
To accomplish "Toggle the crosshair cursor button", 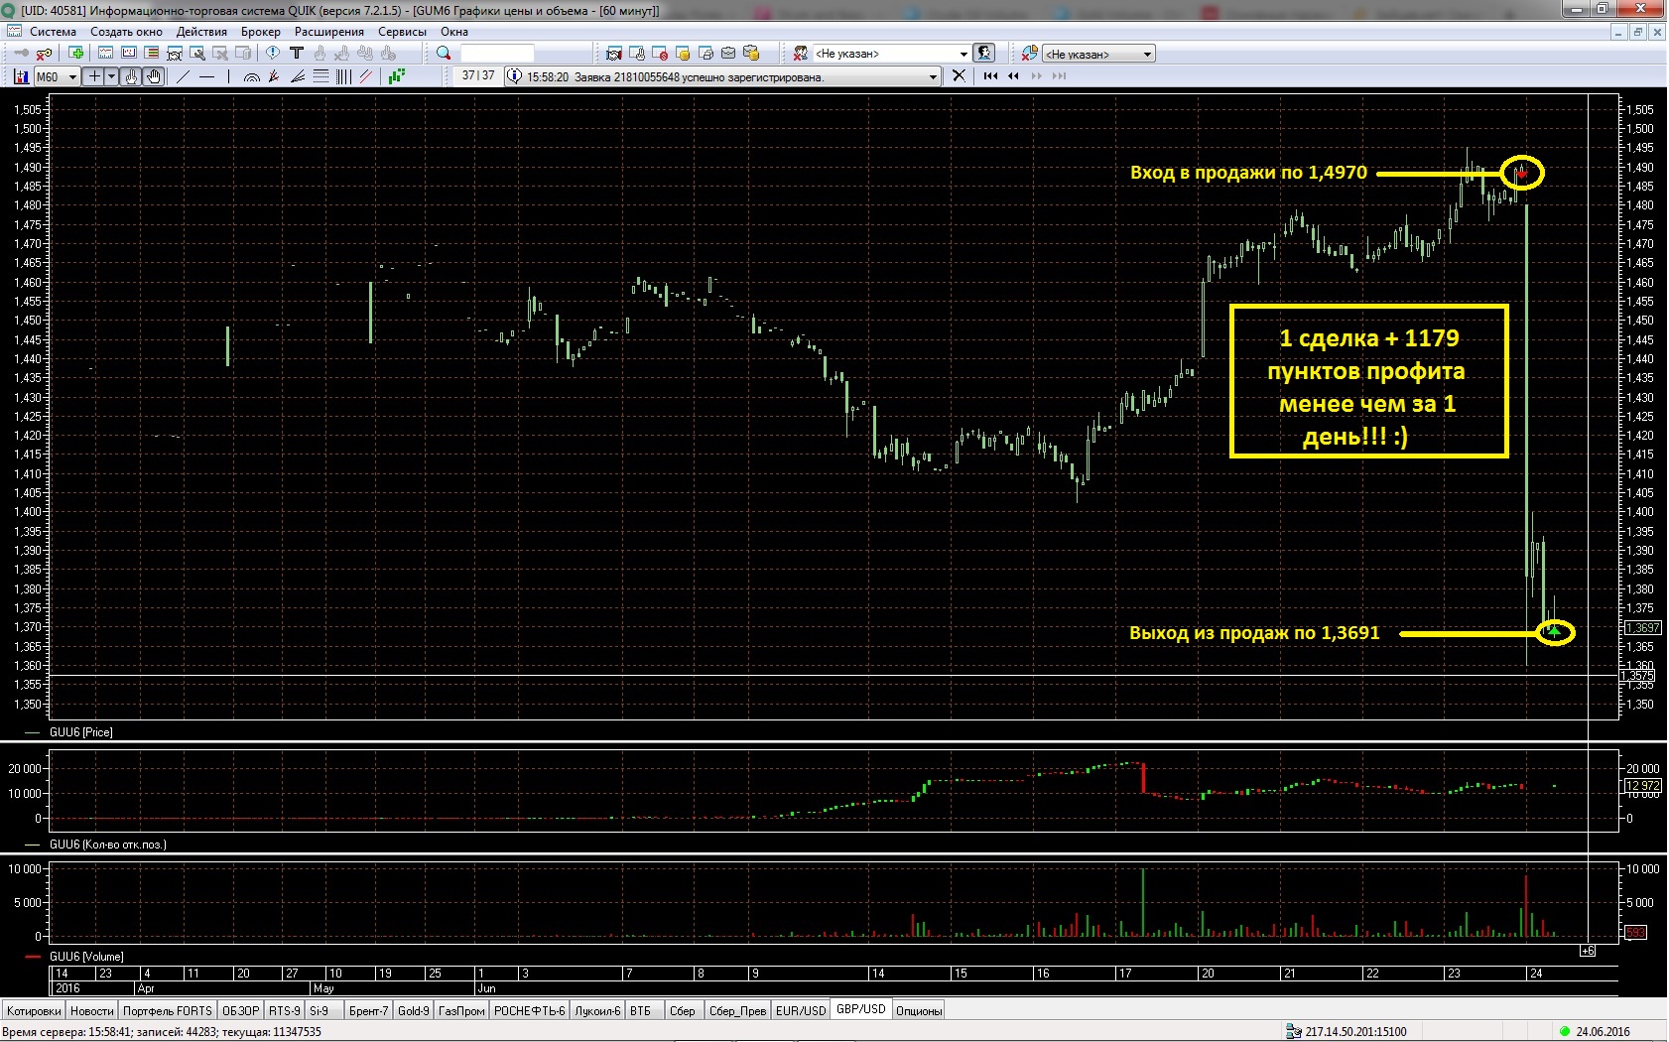I will coord(94,76).
